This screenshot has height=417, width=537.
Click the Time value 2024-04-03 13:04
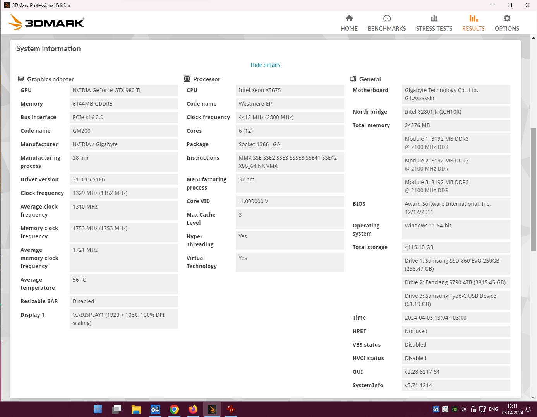pos(456,318)
